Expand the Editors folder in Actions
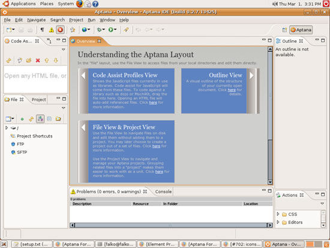This screenshot has height=248, width=330. click(278, 222)
